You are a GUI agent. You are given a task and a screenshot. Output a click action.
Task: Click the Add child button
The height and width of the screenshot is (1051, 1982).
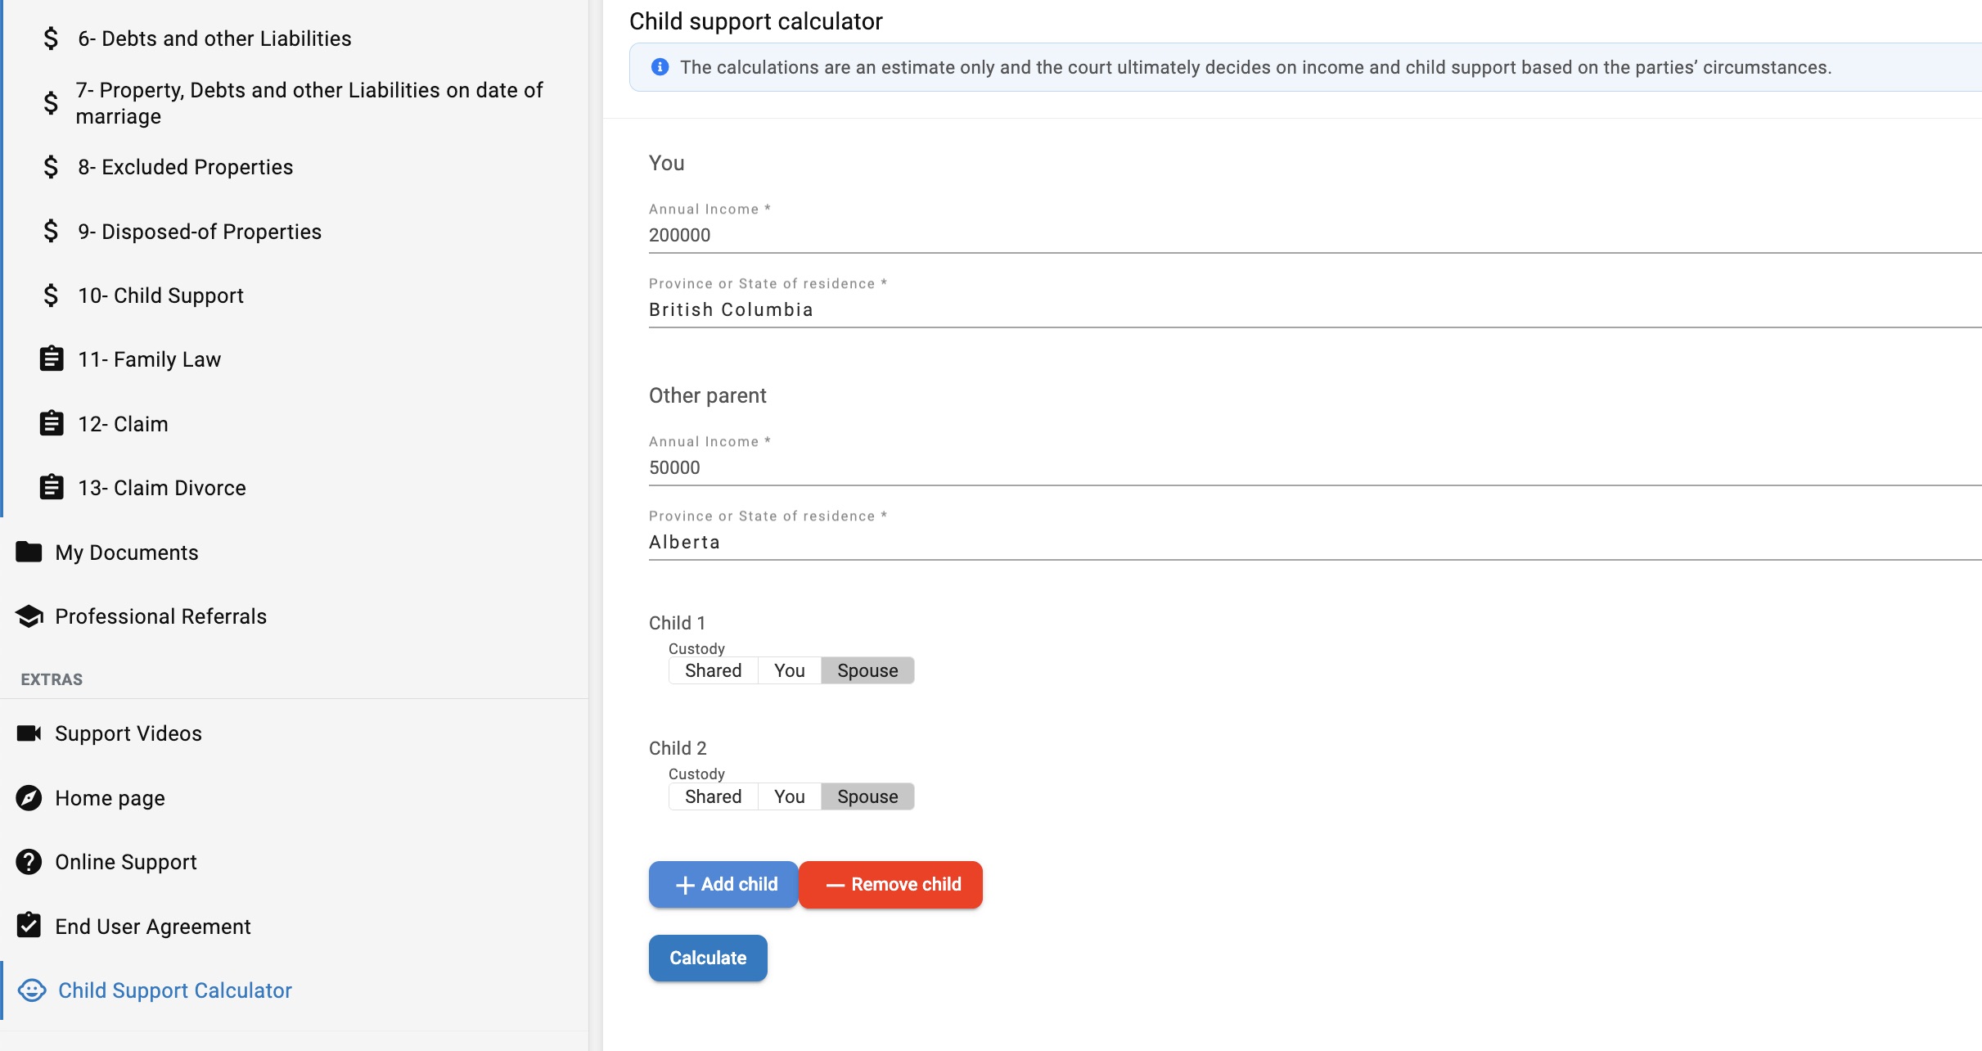click(x=723, y=884)
